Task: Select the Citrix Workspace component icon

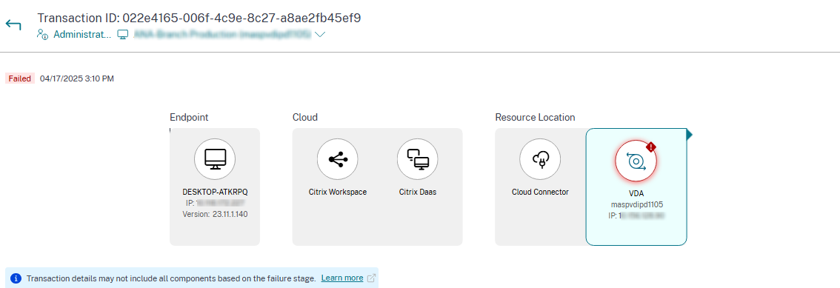Action: coord(338,159)
